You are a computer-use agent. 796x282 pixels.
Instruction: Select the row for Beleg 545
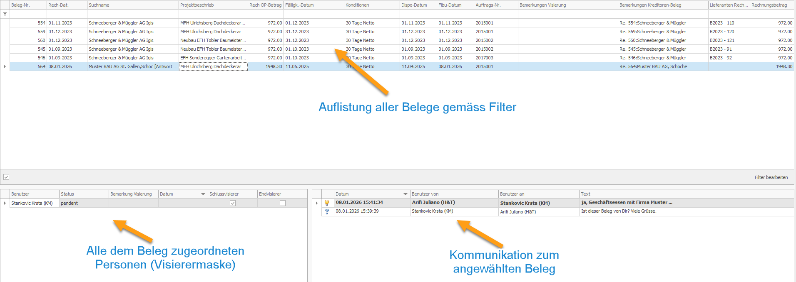(x=402, y=49)
